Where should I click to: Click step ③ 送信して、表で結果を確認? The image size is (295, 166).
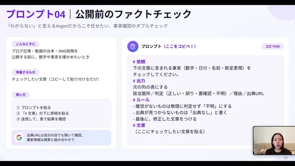tap(41, 119)
